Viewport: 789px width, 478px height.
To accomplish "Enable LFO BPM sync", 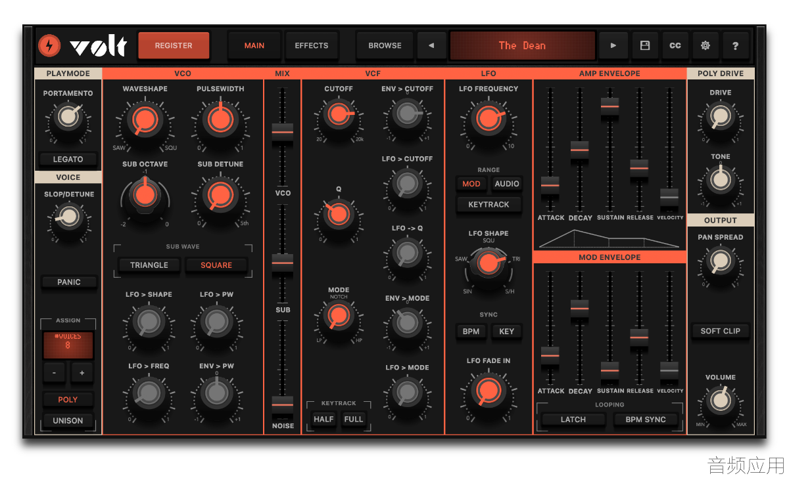I will tap(471, 332).
